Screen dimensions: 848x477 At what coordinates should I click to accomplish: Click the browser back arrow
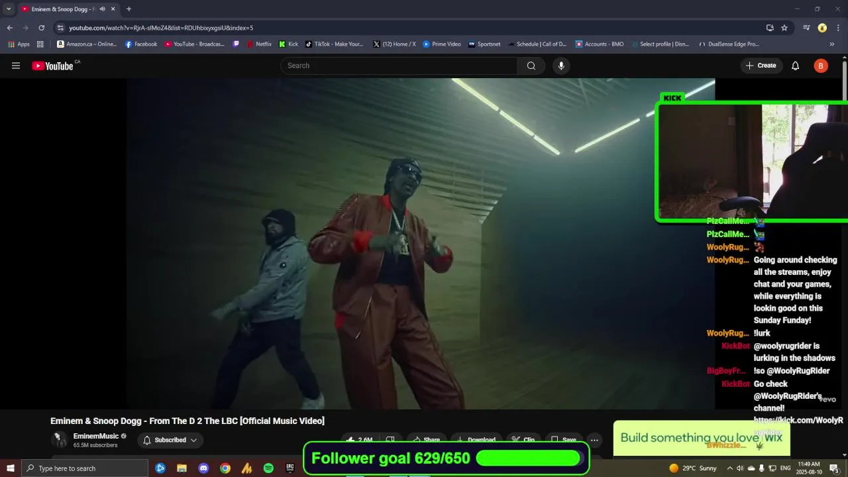coord(9,28)
